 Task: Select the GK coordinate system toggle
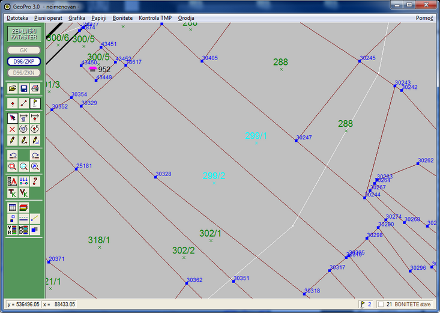pyautogui.click(x=24, y=50)
